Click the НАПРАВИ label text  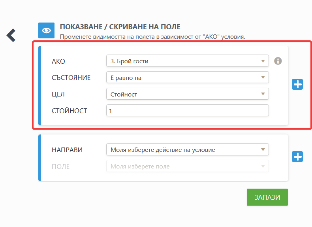67,150
